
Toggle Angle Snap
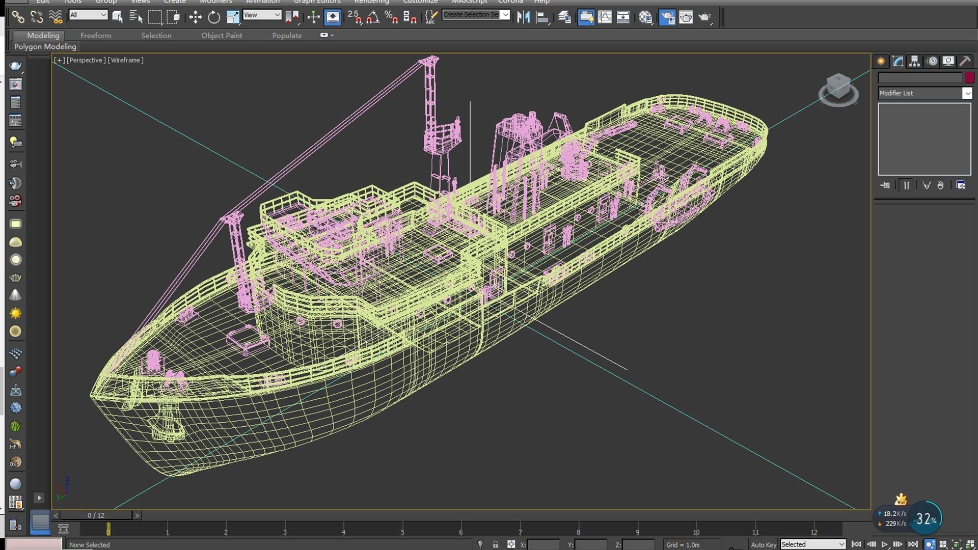pos(373,17)
